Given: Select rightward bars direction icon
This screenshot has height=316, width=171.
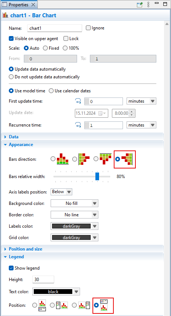Looking at the screenshot, I should pos(84,159).
